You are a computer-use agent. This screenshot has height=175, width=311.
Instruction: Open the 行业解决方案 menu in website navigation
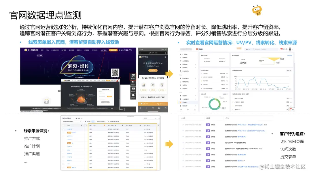[x=55, y=50]
